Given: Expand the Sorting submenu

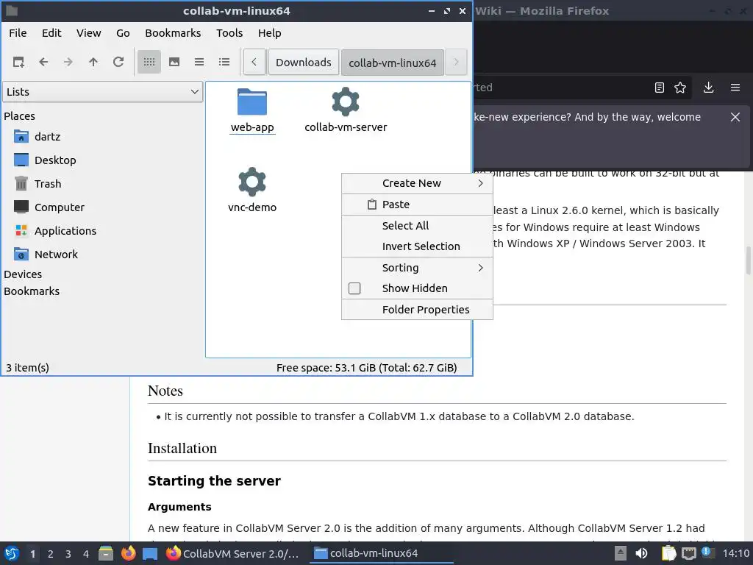Looking at the screenshot, I should pos(417,268).
